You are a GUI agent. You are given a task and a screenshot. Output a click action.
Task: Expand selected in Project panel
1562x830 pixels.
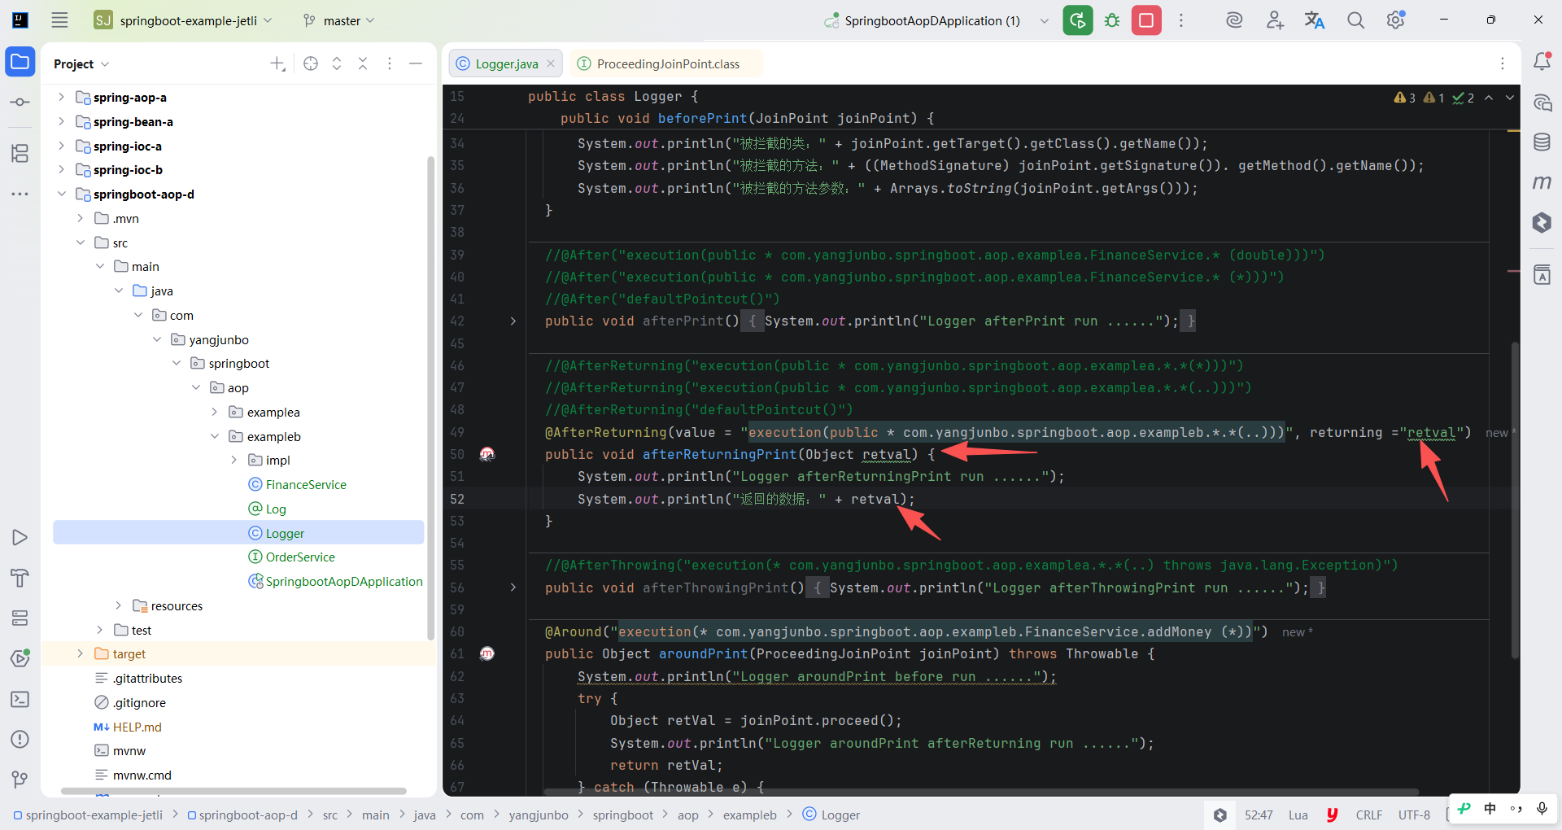click(x=337, y=63)
